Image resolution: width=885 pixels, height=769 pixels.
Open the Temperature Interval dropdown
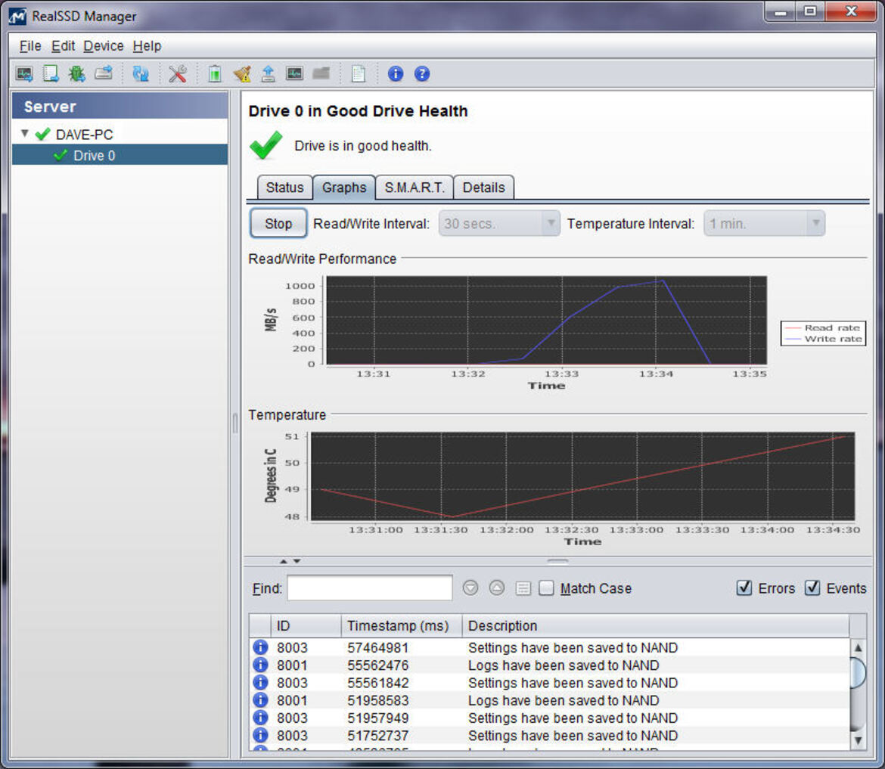[x=764, y=223]
